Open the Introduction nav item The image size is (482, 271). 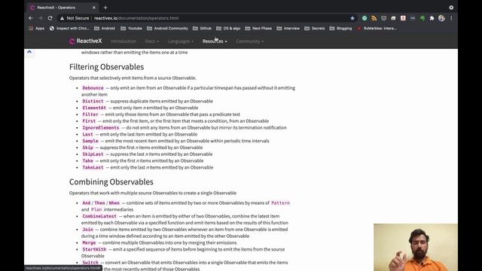[124, 41]
